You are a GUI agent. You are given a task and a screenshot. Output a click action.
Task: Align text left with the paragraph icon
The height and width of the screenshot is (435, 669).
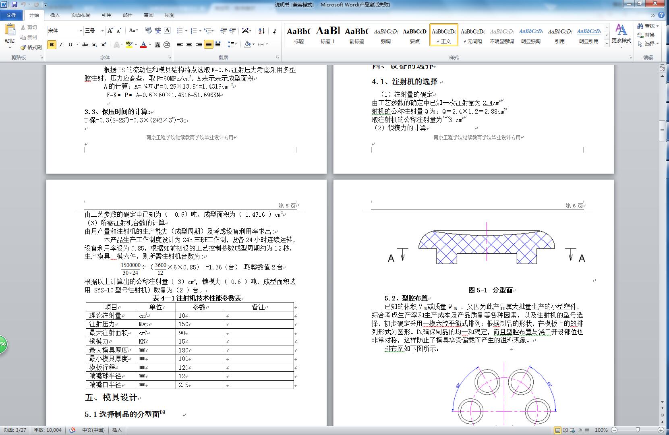180,44
